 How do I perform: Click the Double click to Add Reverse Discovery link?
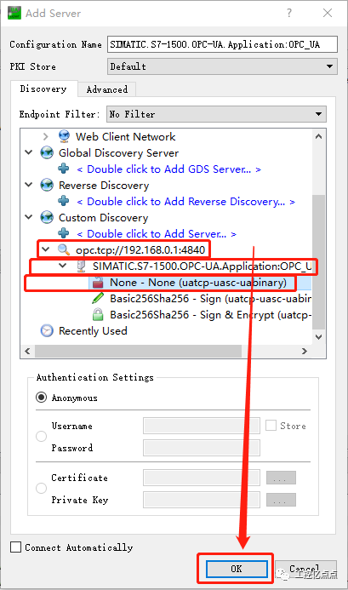pos(185,201)
